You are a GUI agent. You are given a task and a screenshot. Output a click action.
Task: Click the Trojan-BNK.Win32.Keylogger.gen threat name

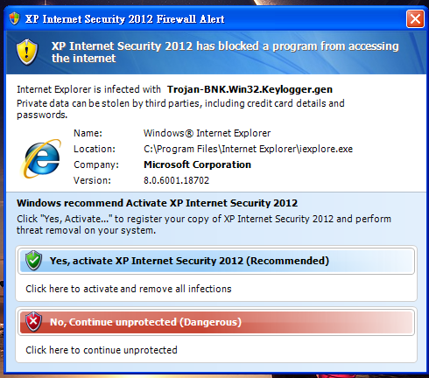pos(250,89)
